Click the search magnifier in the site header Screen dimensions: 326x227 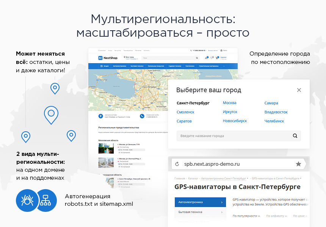click(x=197, y=58)
